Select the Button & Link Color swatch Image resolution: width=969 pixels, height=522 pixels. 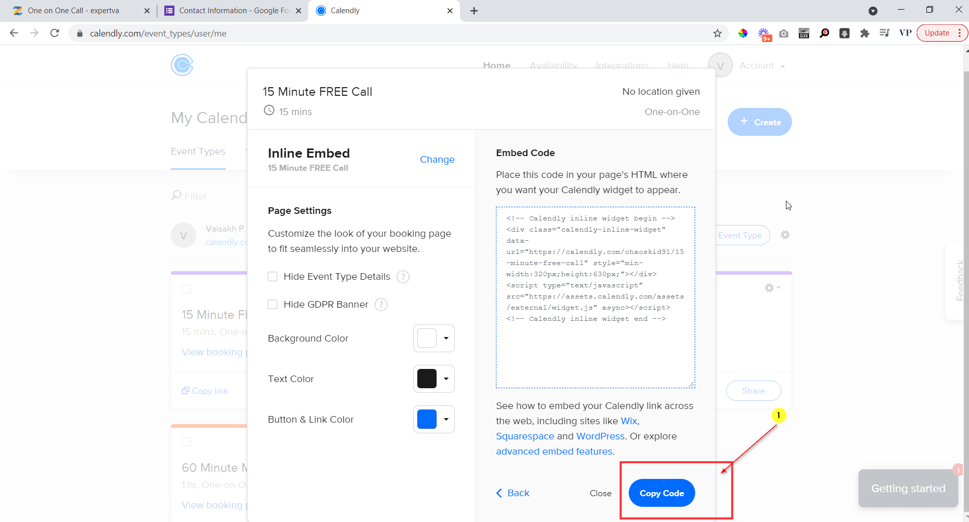tap(426, 419)
